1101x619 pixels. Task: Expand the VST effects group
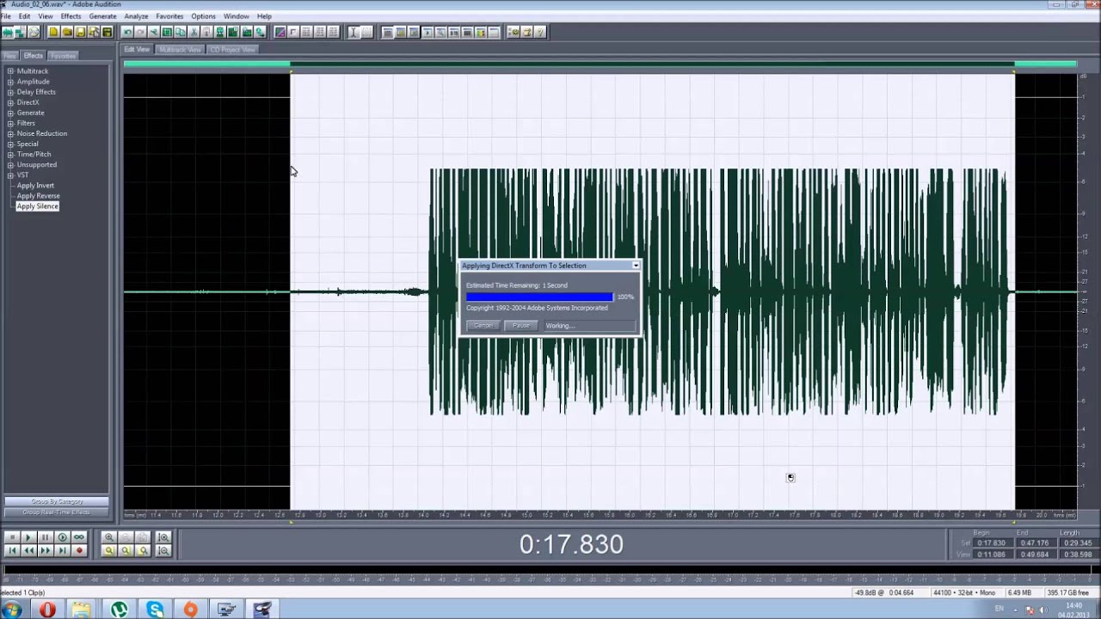point(10,175)
